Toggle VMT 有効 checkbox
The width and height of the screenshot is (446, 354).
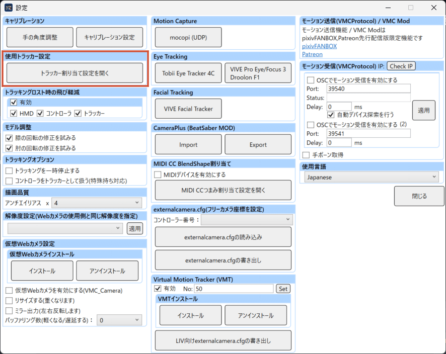158,288
